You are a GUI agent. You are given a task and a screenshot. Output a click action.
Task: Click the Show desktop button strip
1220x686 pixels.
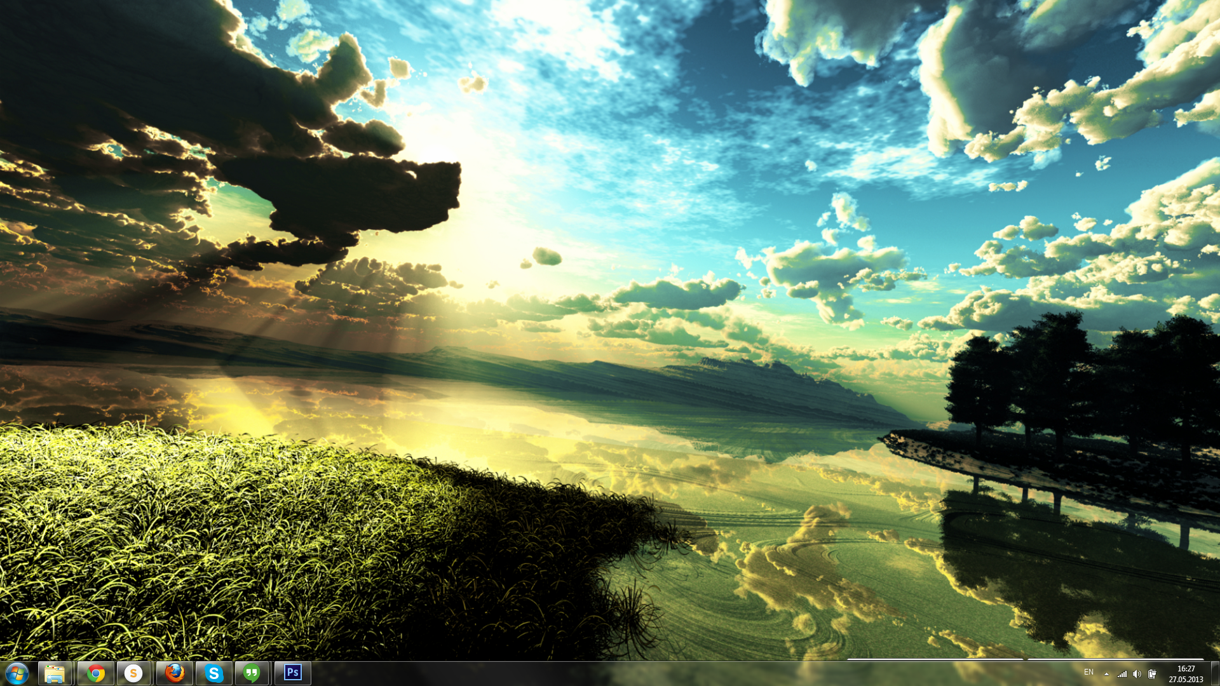pyautogui.click(x=1215, y=673)
